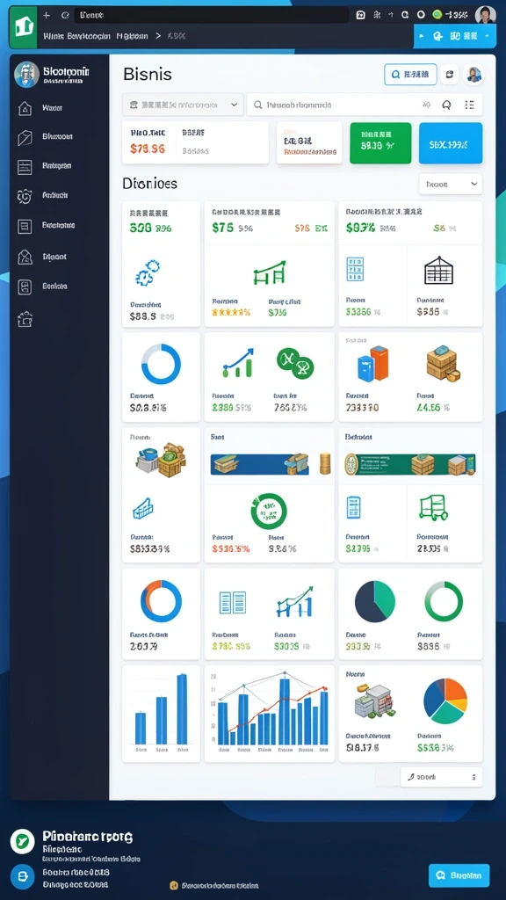The width and height of the screenshot is (506, 900).
Task: Click the home icon in the left sidebar
Action: 25,108
